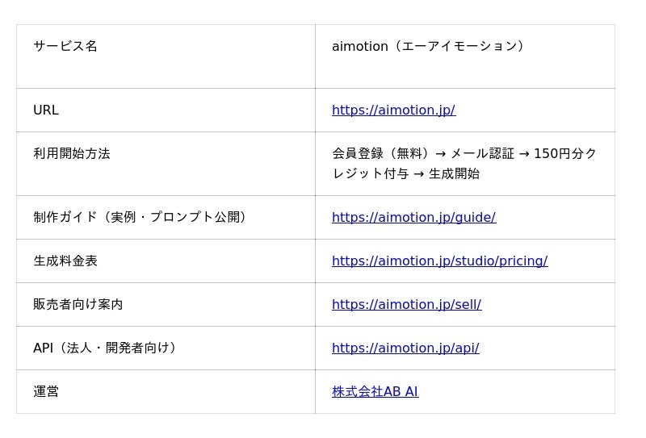Open the 株式会社AB AI link

(x=375, y=391)
